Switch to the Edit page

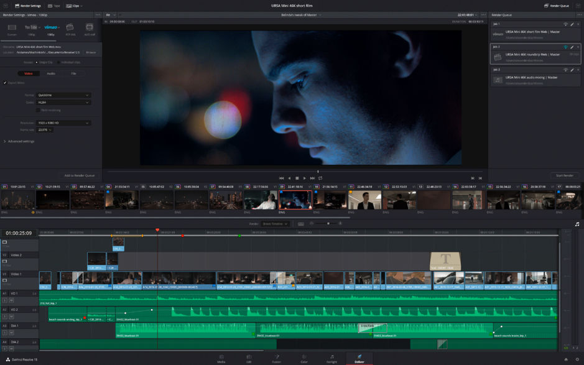(248, 359)
